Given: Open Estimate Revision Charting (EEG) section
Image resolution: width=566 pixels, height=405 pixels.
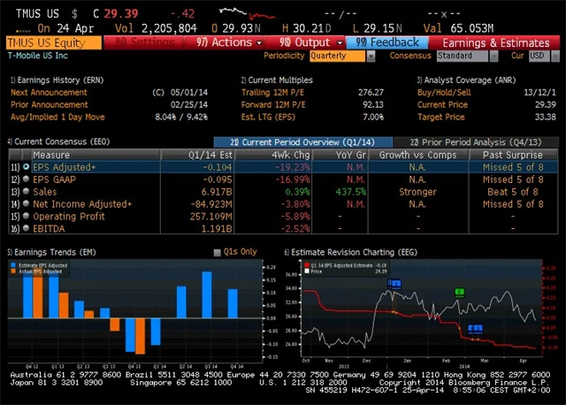Looking at the screenshot, I should click(350, 252).
